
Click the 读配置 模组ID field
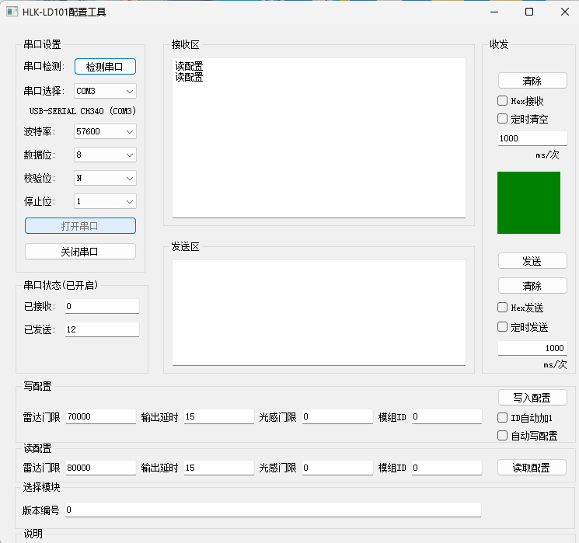(447, 468)
